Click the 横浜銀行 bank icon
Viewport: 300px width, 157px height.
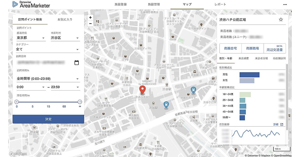click(134, 111)
